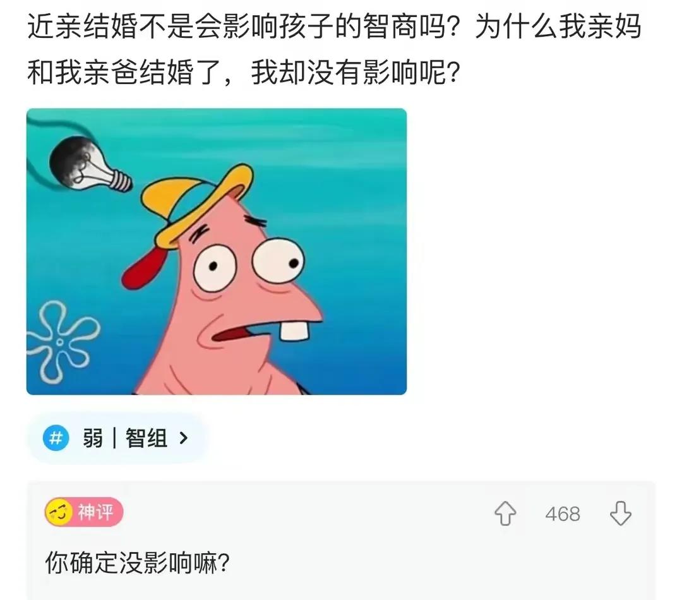Tap the flower shape in the image
682x600 pixels.
[61, 342]
